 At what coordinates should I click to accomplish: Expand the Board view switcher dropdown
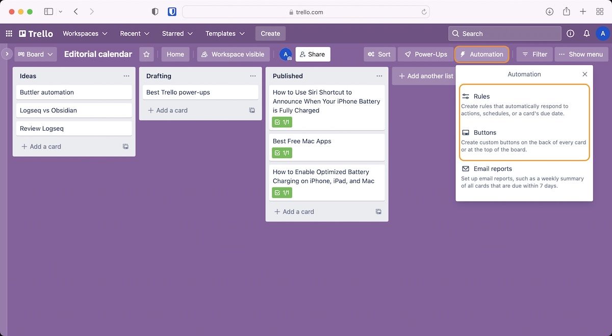tap(35, 54)
